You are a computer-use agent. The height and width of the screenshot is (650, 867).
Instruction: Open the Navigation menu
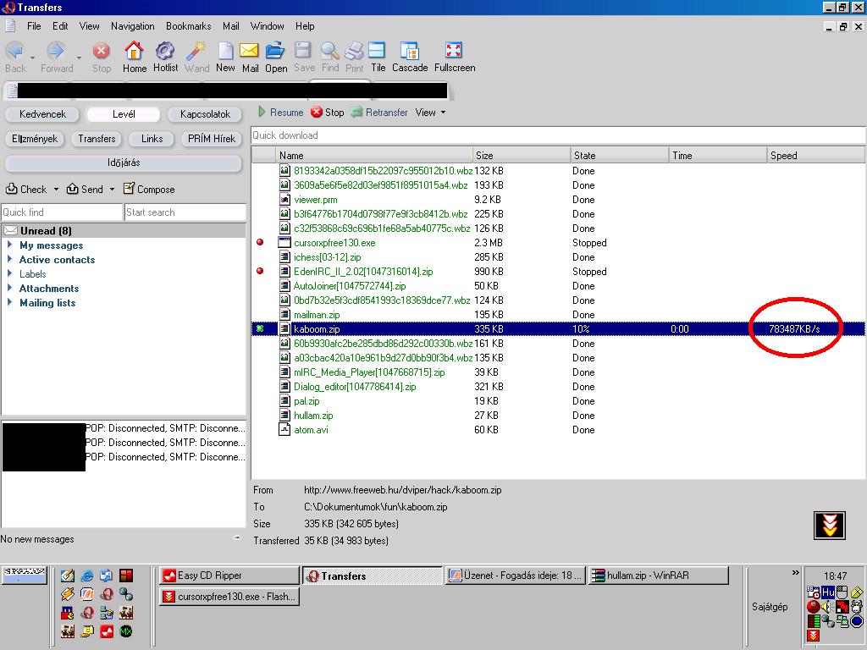tap(132, 26)
